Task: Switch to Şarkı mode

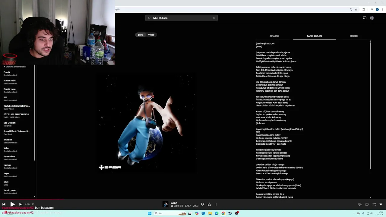Action: pyautogui.click(x=141, y=35)
